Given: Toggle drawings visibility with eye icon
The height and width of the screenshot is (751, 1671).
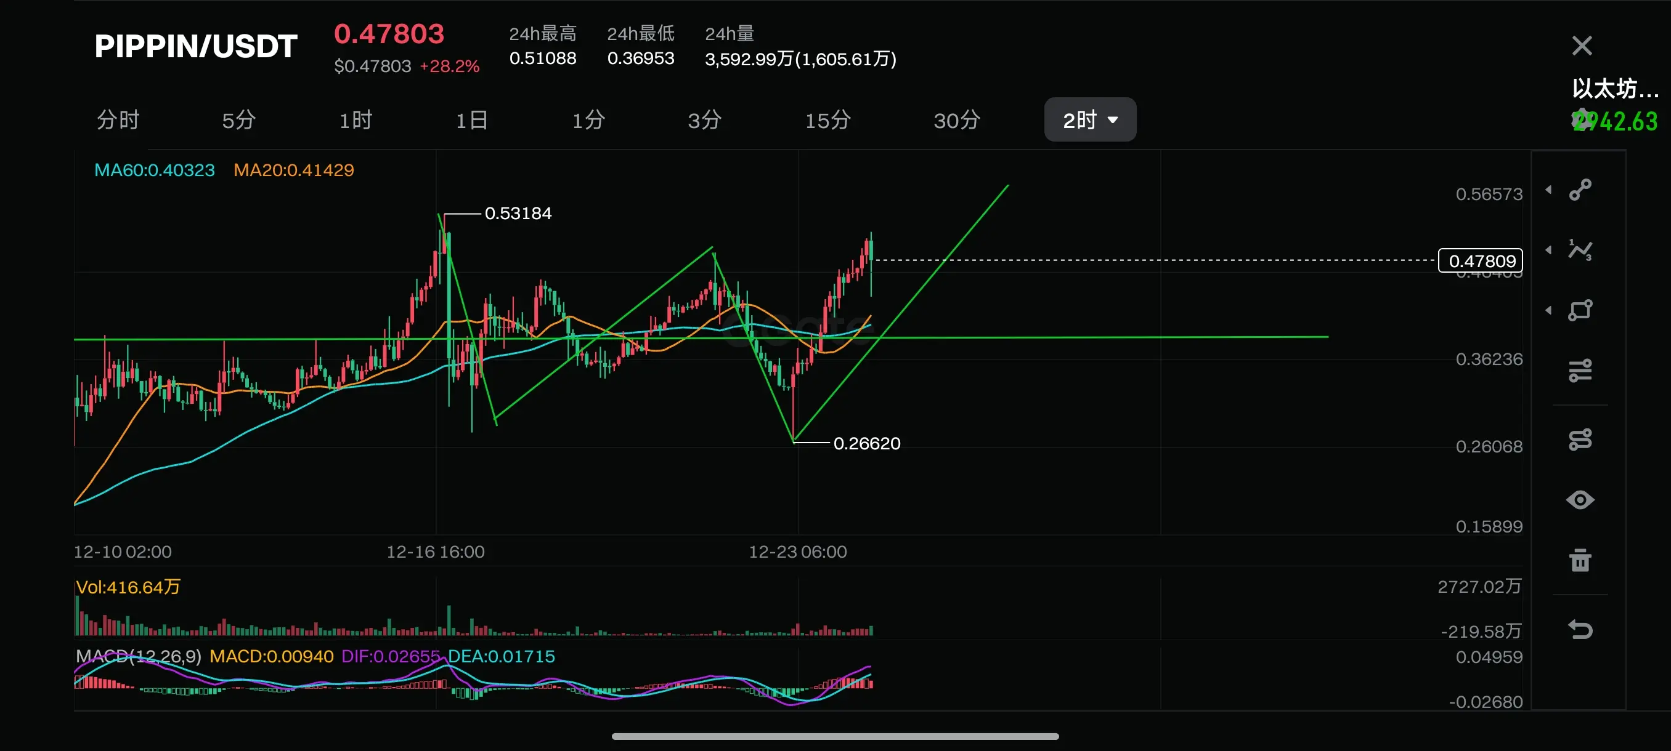Looking at the screenshot, I should click(x=1580, y=500).
